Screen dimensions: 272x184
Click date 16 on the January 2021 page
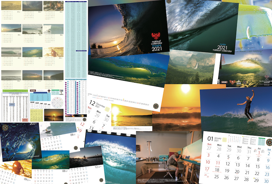(x=268, y=167)
